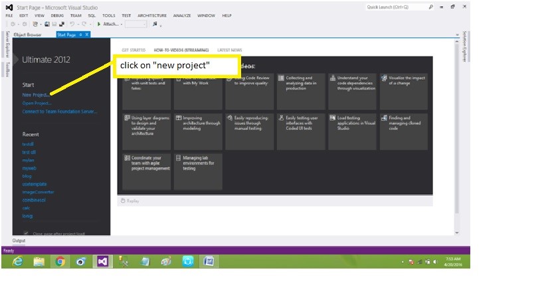This screenshot has width=544, height=305.
Task: Switch to LATEST NEWS tab
Action: pos(230,50)
